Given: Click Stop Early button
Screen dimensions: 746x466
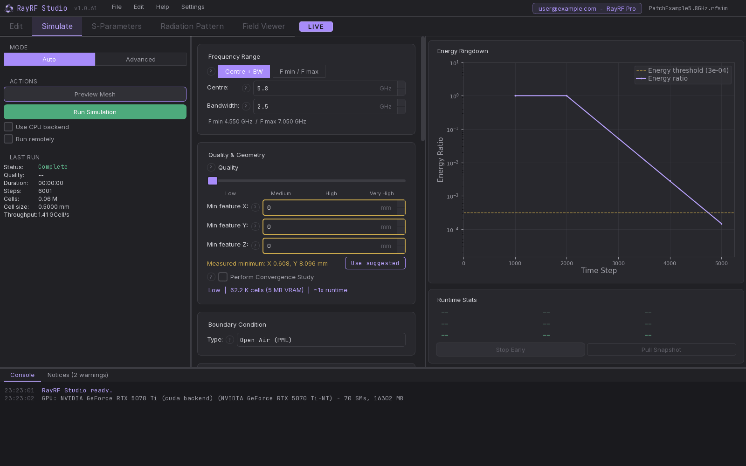Looking at the screenshot, I should (x=511, y=350).
